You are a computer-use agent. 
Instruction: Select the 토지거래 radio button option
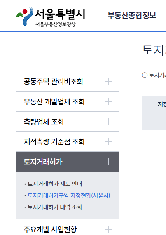145,75
